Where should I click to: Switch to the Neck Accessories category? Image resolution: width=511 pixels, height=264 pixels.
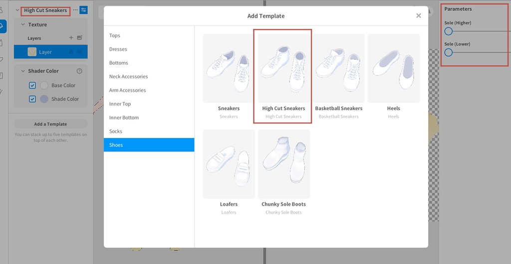click(128, 77)
